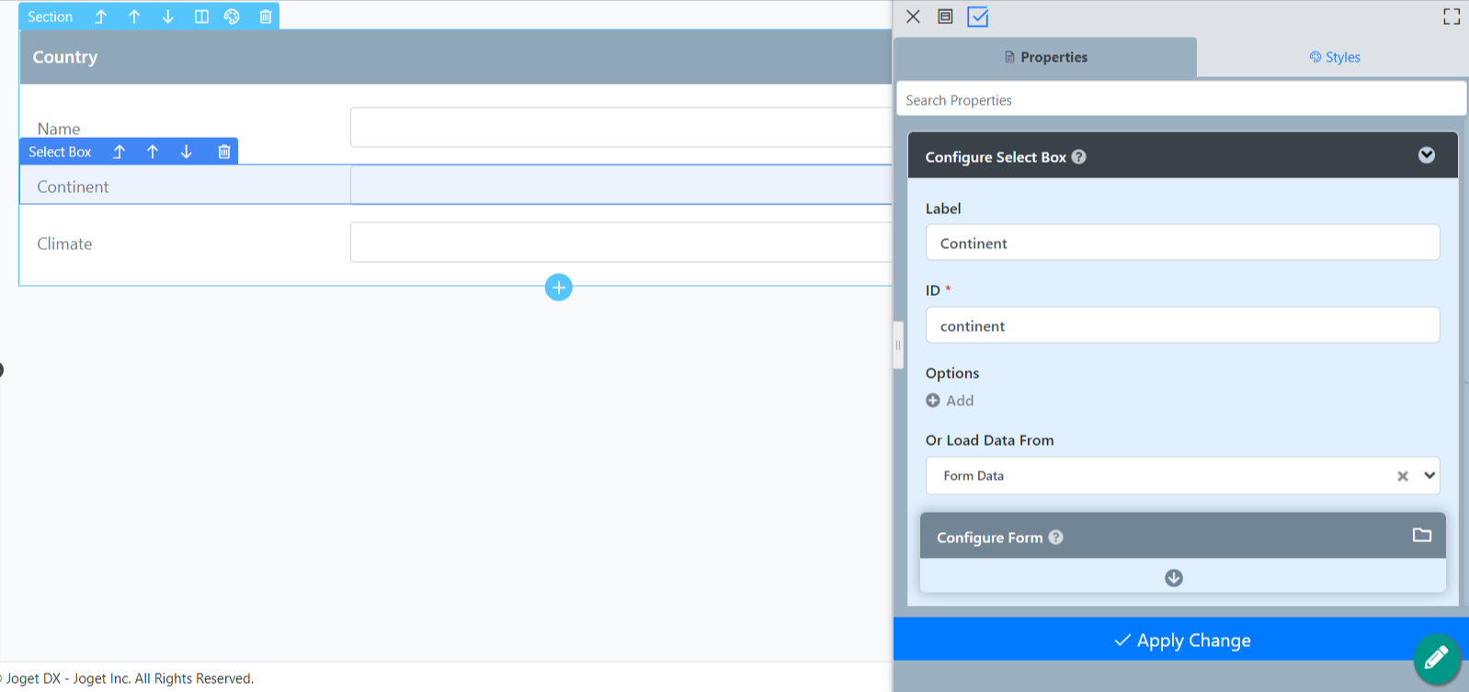Open the Or Load Data From dropdown
1469x692 pixels.
[x=1429, y=476]
